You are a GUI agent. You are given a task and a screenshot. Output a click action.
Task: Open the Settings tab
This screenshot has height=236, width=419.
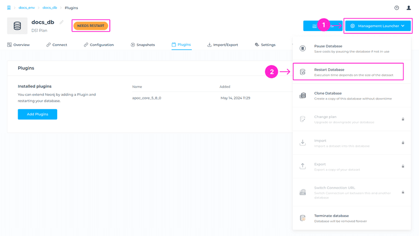click(265, 45)
